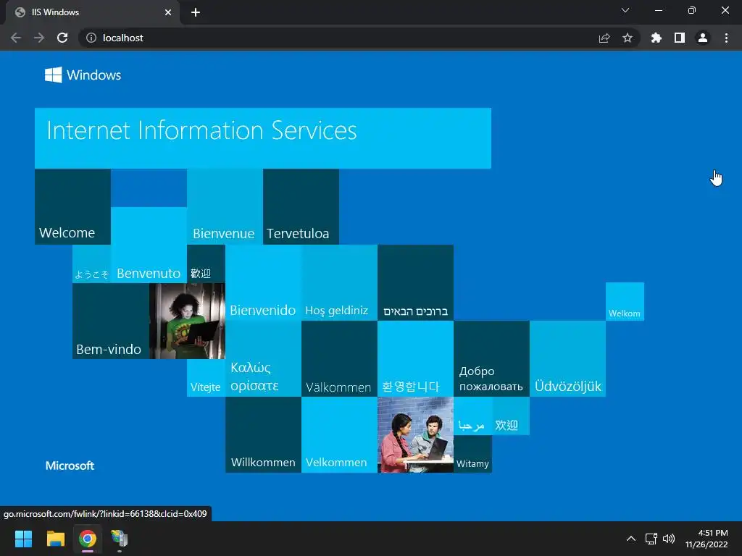Click the Willkommen tile
The height and width of the screenshot is (556, 742).
pos(263,434)
